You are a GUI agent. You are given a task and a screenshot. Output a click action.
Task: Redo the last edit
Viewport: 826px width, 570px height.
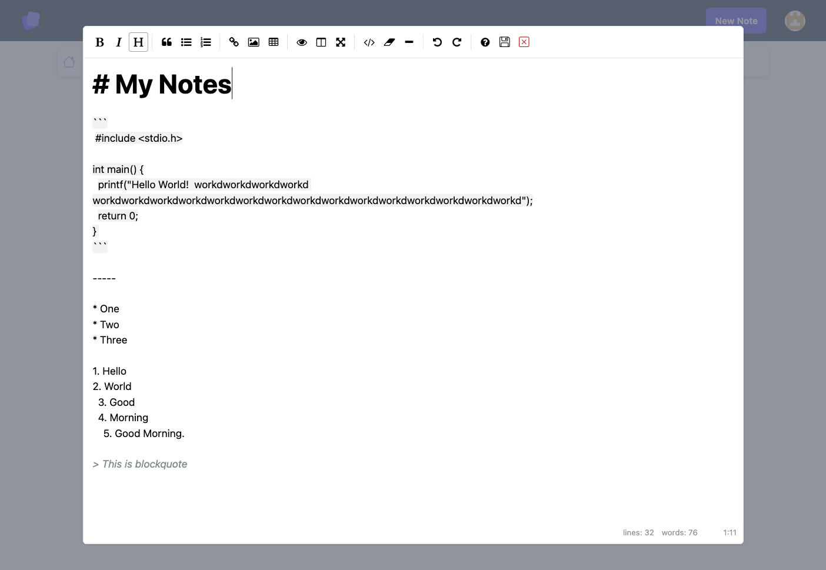click(x=457, y=42)
